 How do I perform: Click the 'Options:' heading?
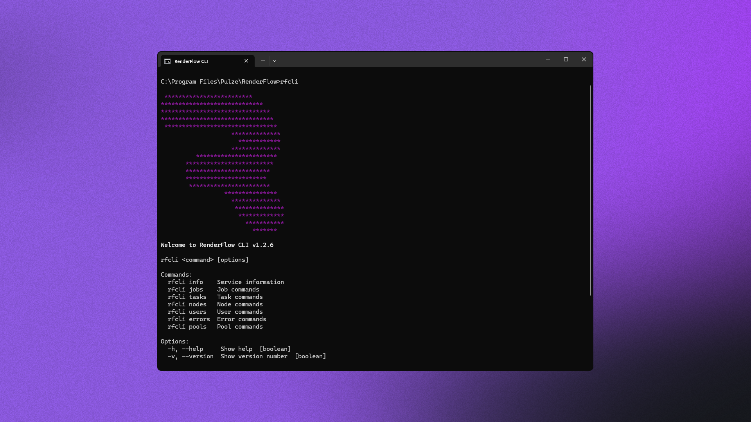[x=174, y=342]
